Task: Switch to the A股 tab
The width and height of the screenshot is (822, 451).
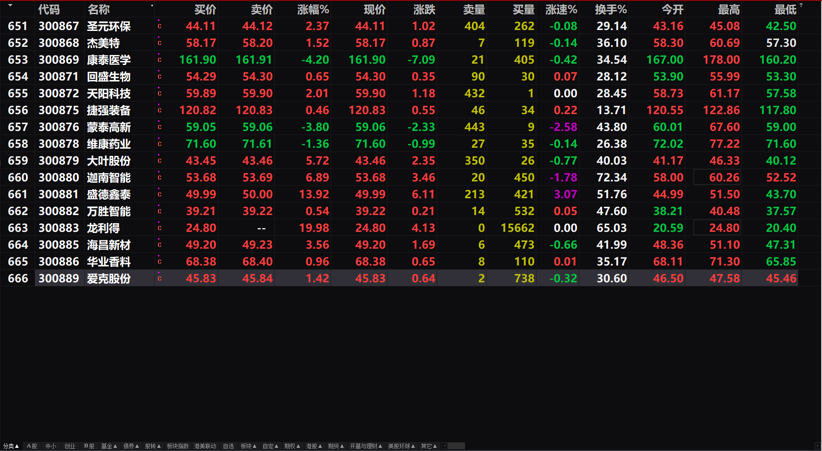Action: pos(32,446)
